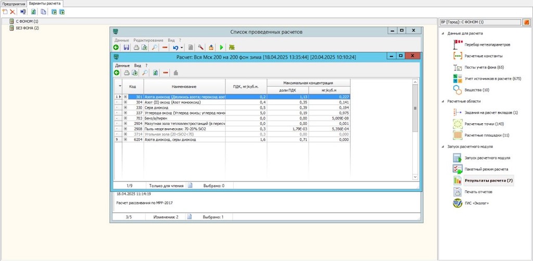
Task: Select the БЕЗ ФОНА (2) variant
Action: coord(27,28)
